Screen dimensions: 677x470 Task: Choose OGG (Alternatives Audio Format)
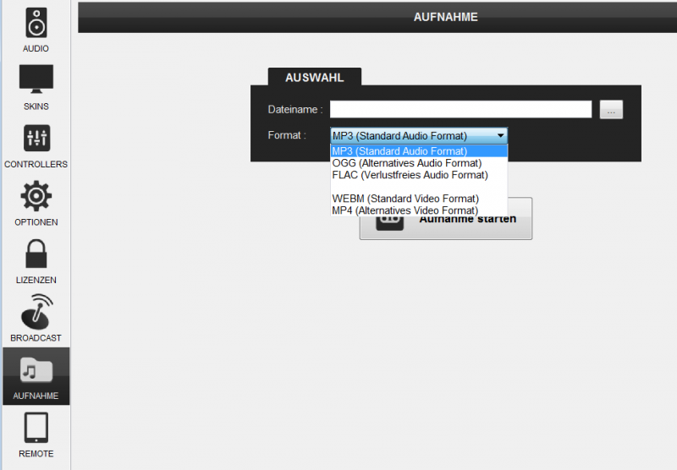click(419, 163)
